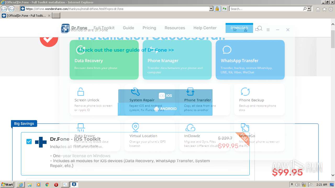335x188 pixels.
Task: Click the search magnifier in the IE search box
Action: [x=305, y=9]
